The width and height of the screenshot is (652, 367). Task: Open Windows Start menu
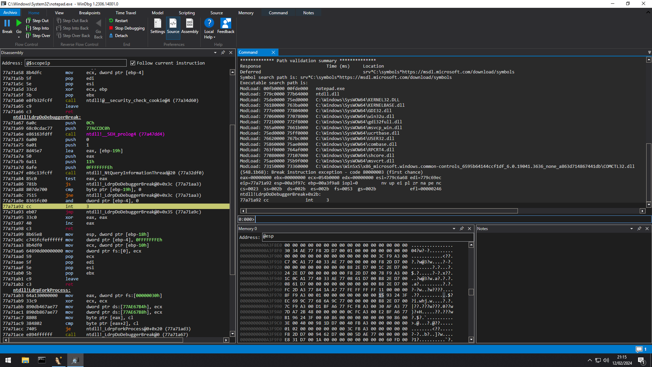(8, 360)
